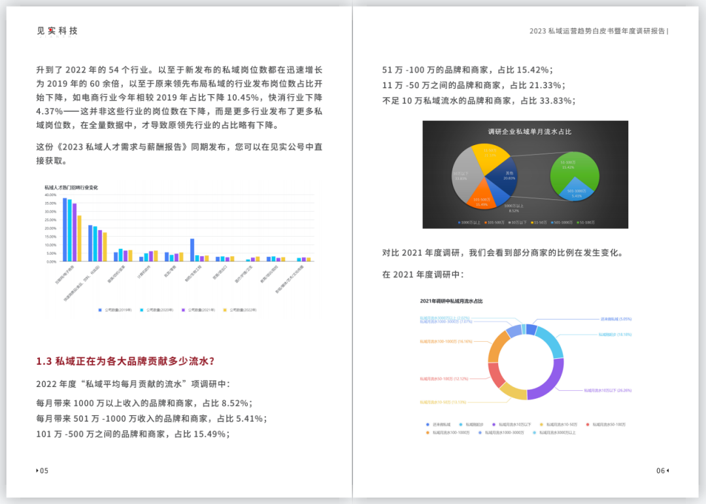The image size is (706, 504).
Task: Click the light blue '501-1000万 5.41%' slice
Action: click(577, 193)
